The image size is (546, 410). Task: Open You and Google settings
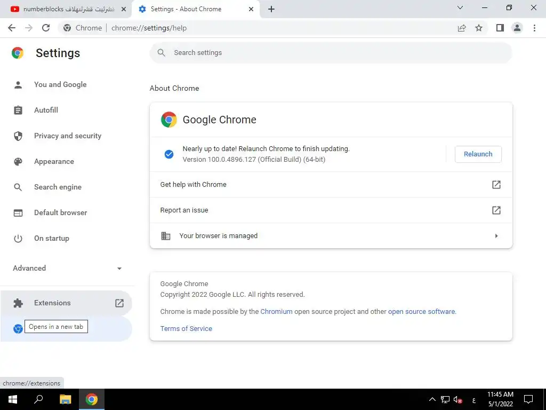[66, 84]
